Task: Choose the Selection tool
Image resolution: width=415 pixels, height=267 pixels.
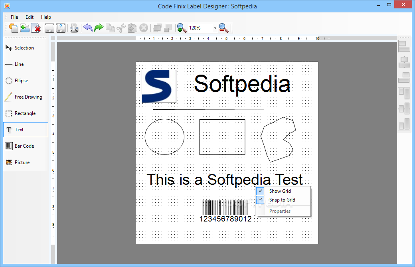Action: (26, 48)
